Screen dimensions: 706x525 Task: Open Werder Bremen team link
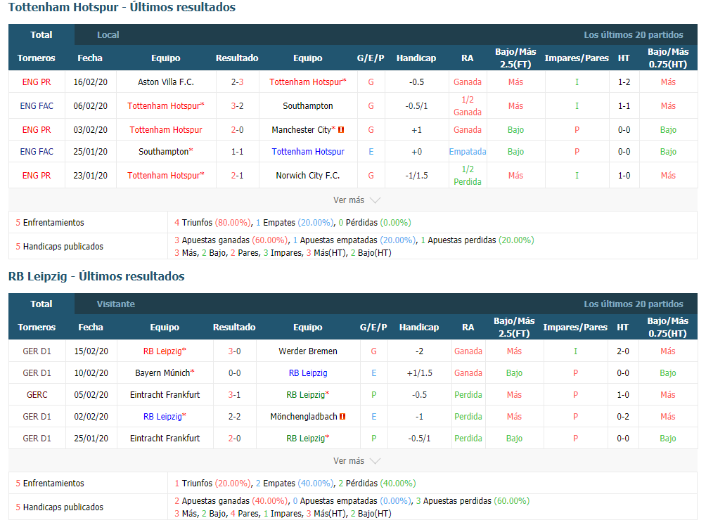308,351
